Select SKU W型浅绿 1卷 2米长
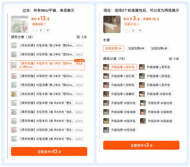Screen dimensions: 190x167 [x=48, y=85]
